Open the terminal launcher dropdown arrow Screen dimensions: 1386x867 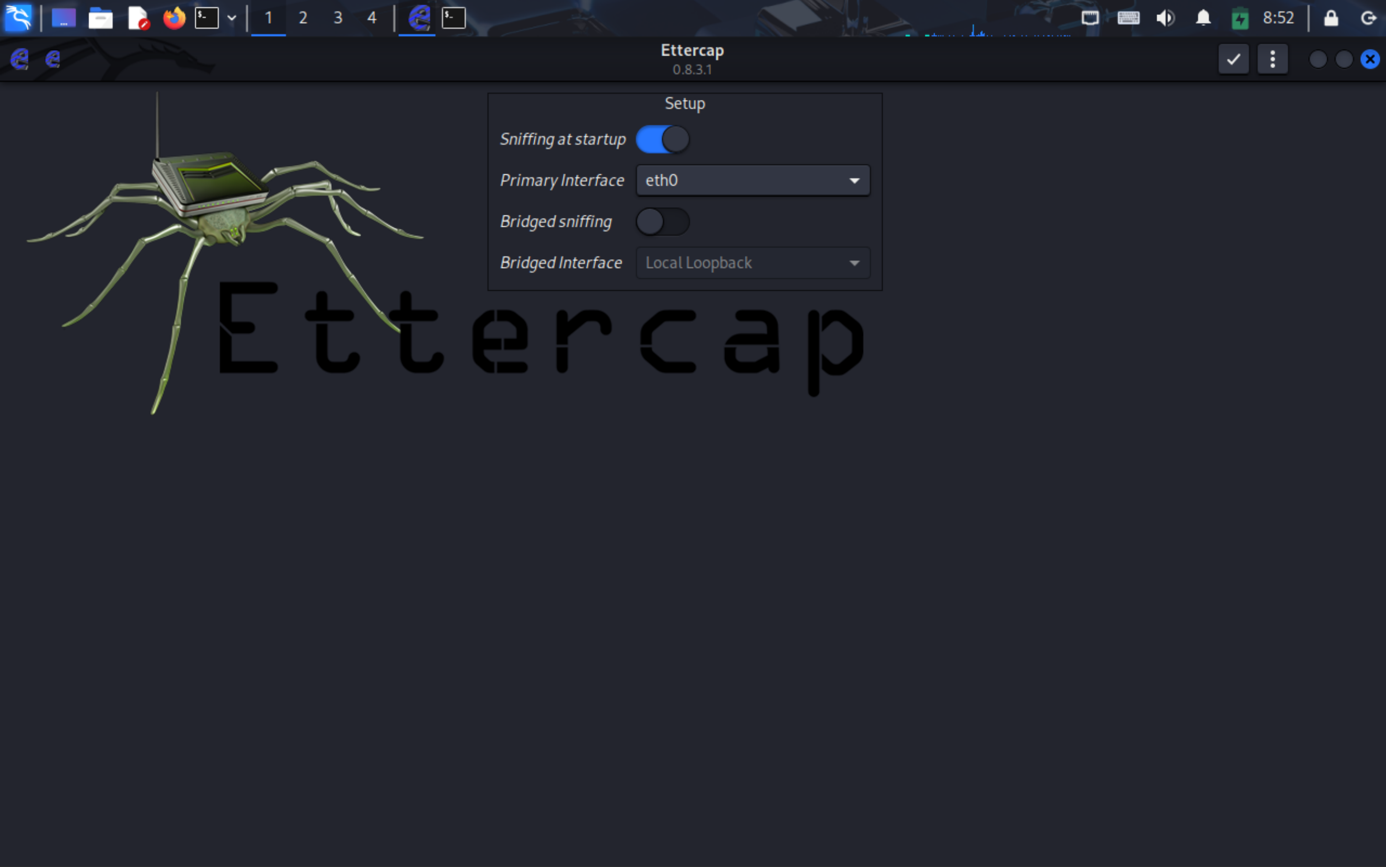(x=231, y=19)
